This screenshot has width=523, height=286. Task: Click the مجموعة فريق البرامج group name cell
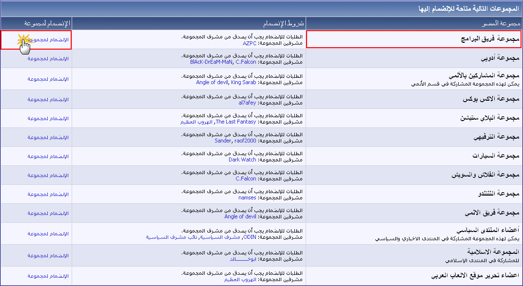413,39
